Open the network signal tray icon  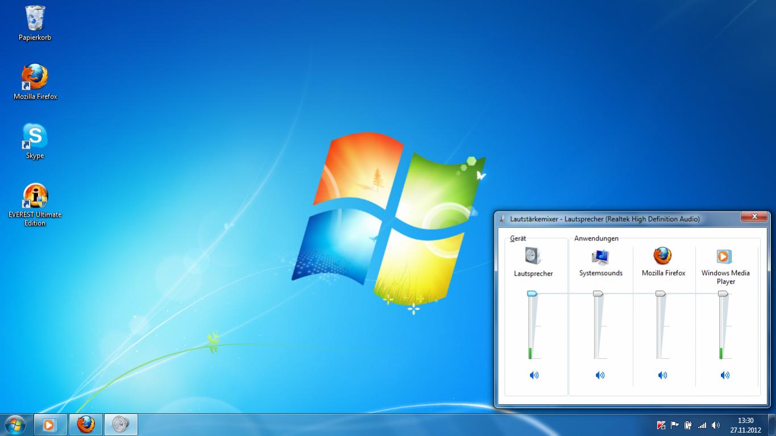[x=702, y=425]
